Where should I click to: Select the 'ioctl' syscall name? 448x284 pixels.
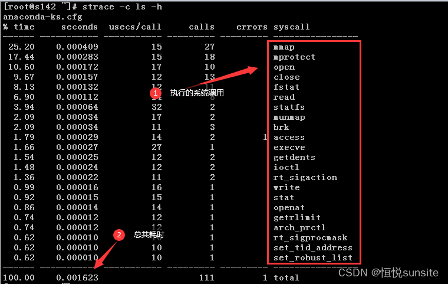tap(286, 167)
